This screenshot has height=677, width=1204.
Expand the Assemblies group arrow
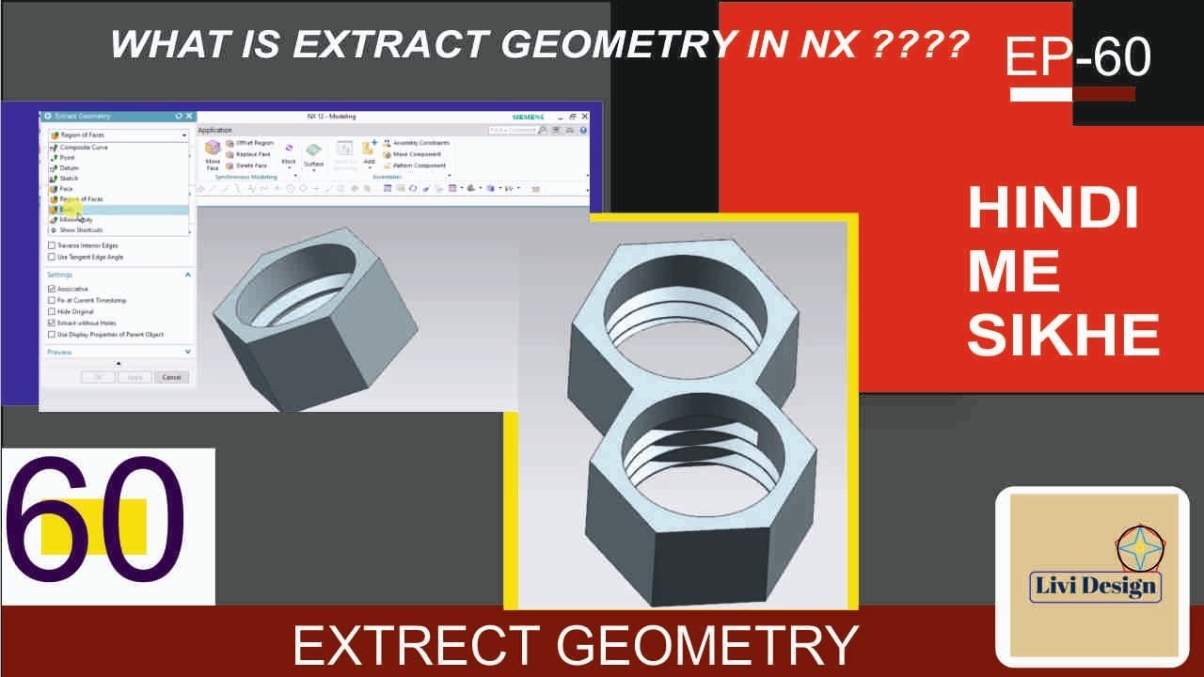(450, 176)
